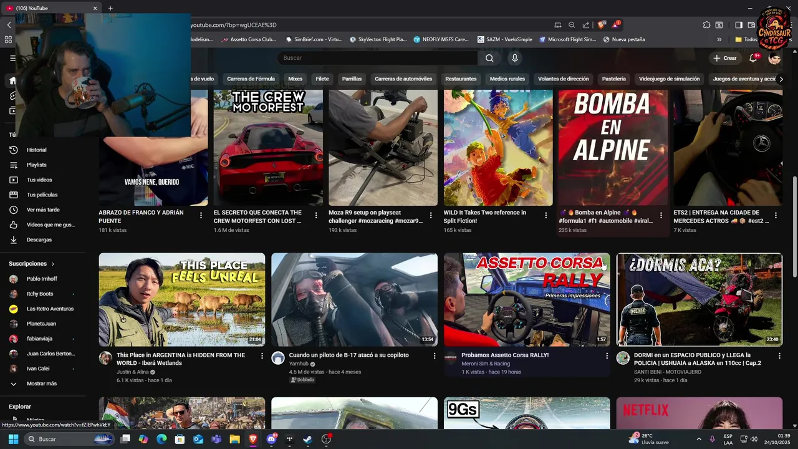Open the YouTube notifications bell
This screenshot has width=798, height=449.
(x=754, y=58)
